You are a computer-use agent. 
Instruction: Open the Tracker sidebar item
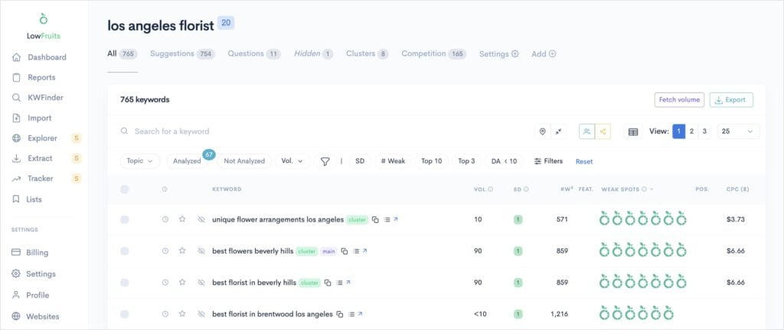(40, 179)
